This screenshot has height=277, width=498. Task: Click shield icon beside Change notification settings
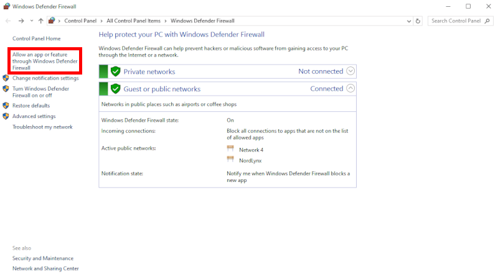click(x=6, y=78)
